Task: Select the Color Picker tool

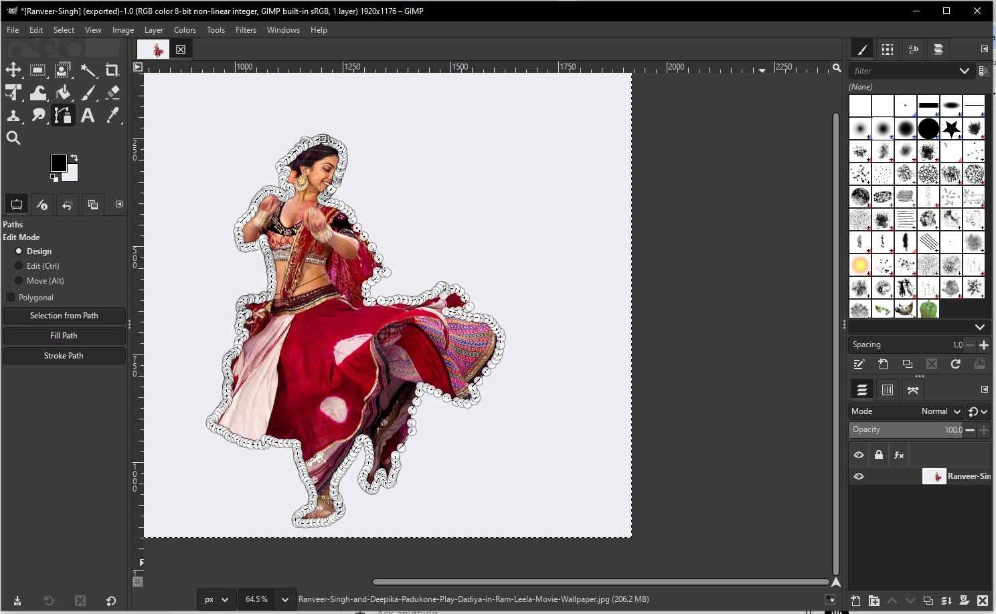Action: coord(112,116)
